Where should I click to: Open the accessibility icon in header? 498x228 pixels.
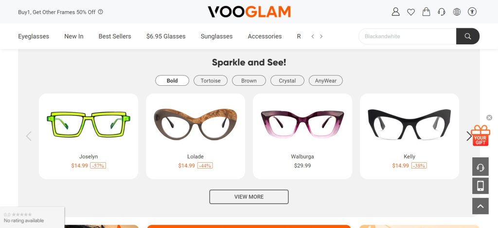click(x=472, y=12)
